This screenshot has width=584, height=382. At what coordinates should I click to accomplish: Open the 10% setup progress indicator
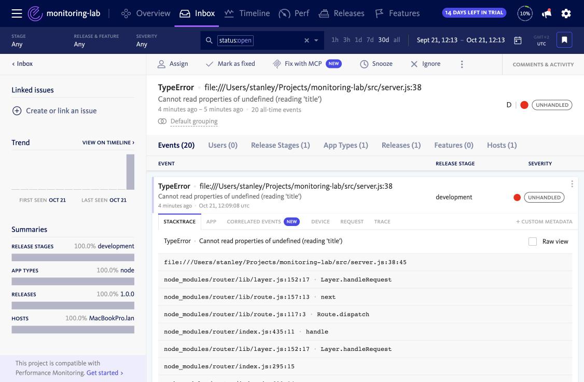[525, 13]
